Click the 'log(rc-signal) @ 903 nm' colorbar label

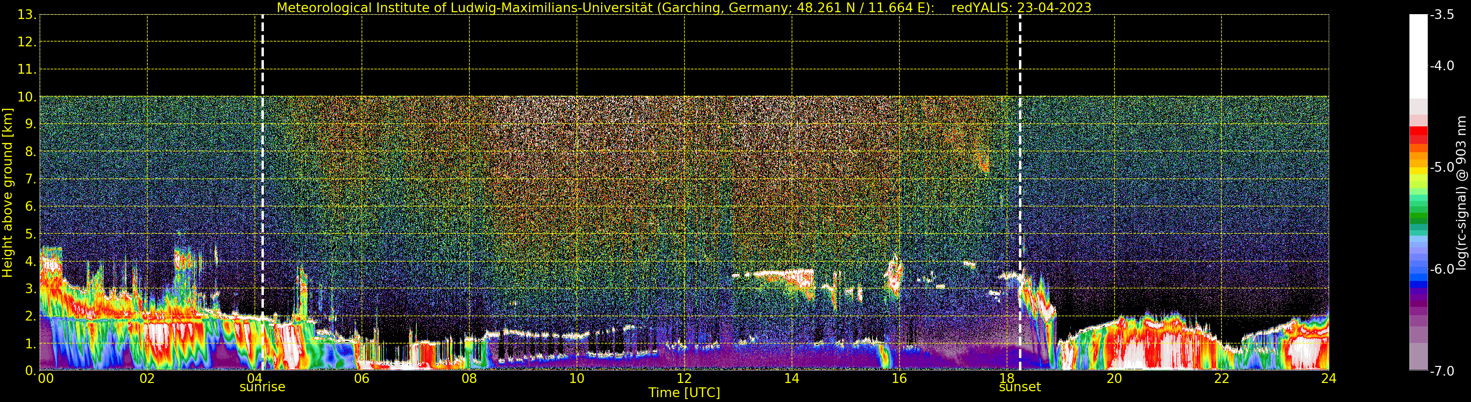point(1461,193)
